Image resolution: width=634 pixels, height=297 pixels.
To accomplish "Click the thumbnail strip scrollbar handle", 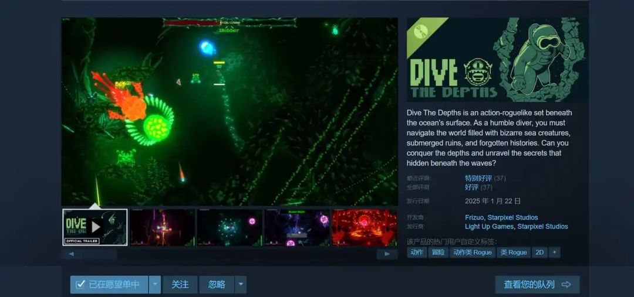I will click(100, 254).
